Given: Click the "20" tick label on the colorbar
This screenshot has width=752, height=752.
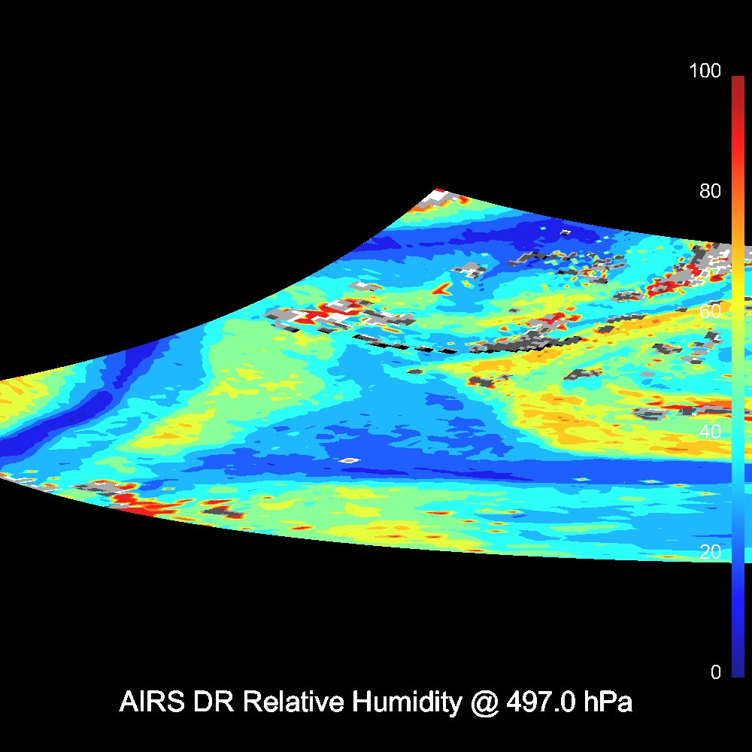Looking at the screenshot, I should (x=710, y=552).
